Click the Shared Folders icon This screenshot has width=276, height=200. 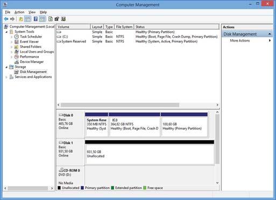(x=17, y=47)
